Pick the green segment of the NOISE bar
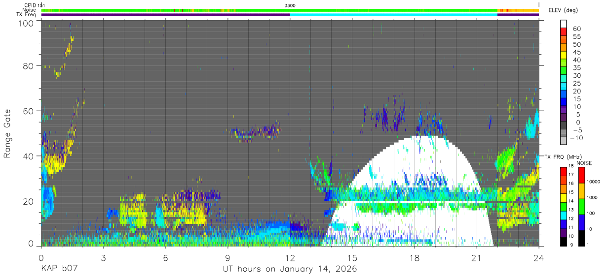Image resolution: width=606 pixels, height=279 pixels. pos(582,206)
